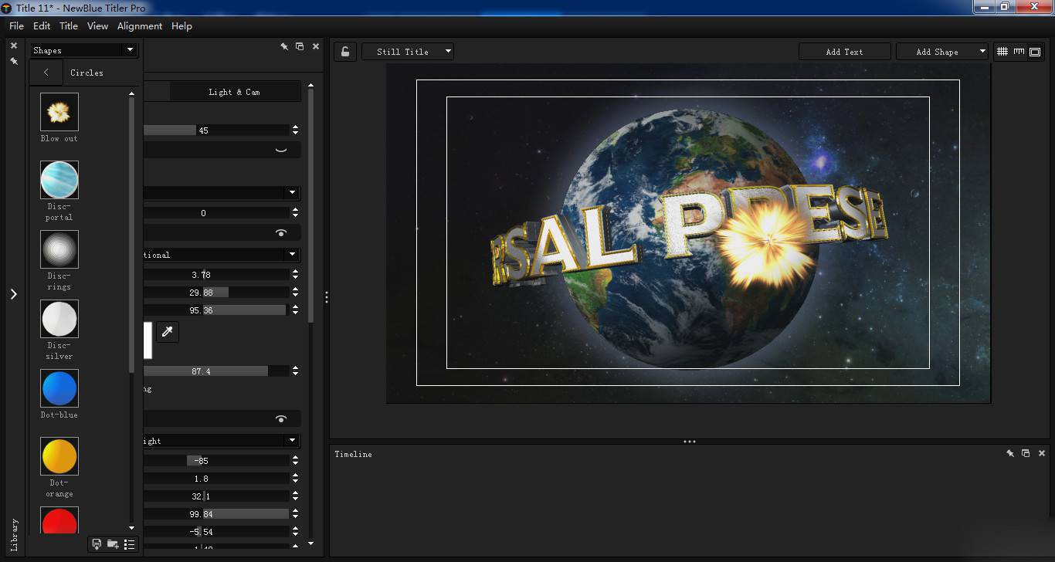1055x562 pixels.
Task: Open the View menu
Action: [x=97, y=26]
